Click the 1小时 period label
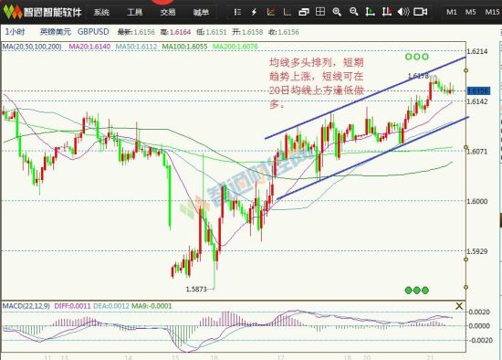This screenshot has width=502, height=360. (15, 32)
